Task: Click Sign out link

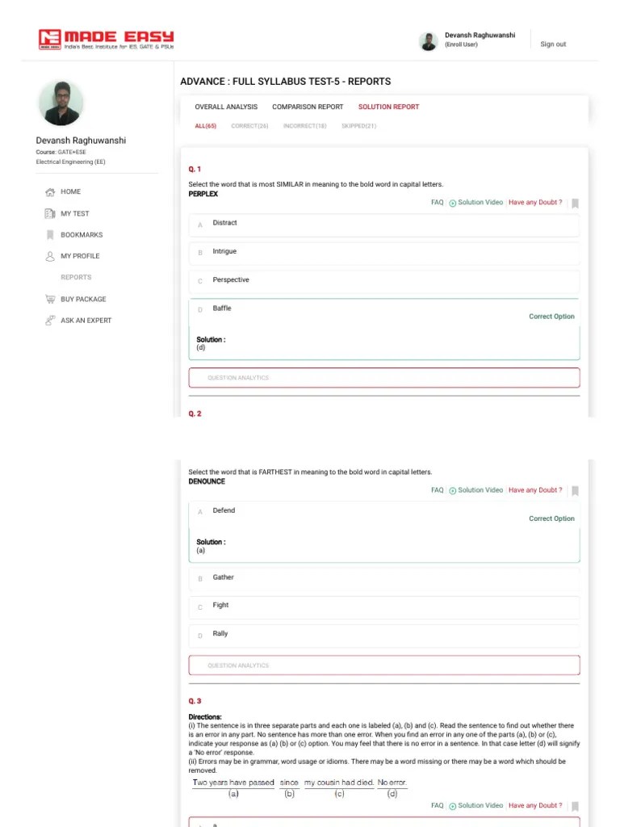Action: (553, 44)
